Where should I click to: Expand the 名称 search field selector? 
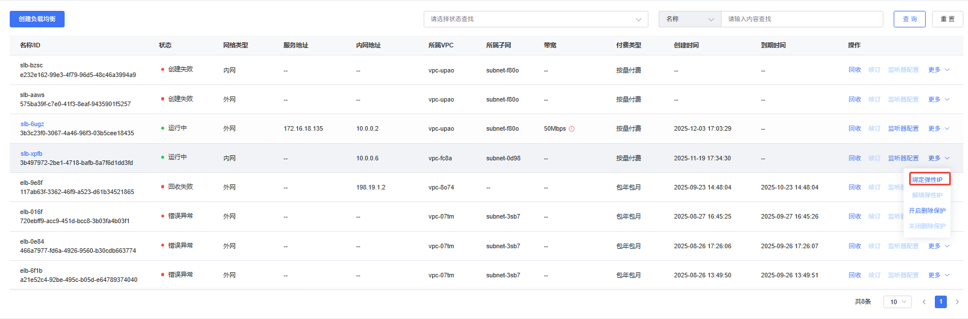pyautogui.click(x=690, y=19)
